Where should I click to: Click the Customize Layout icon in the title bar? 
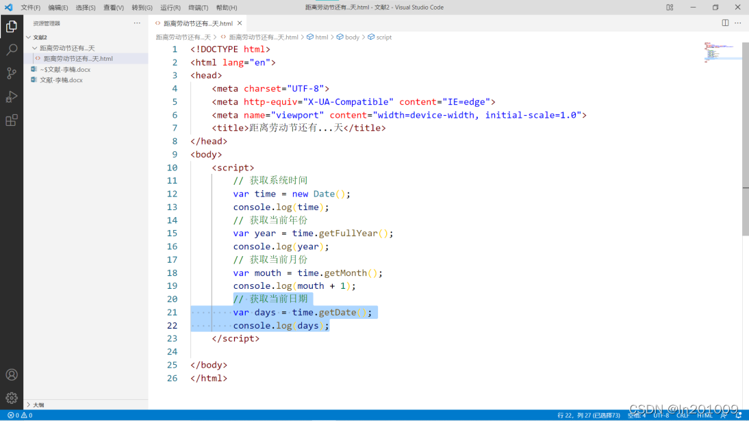tap(670, 7)
